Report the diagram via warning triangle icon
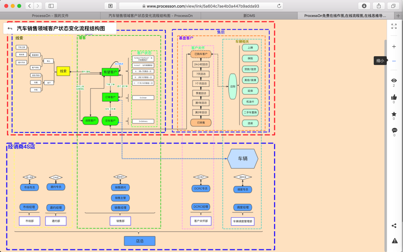 pos(395,241)
